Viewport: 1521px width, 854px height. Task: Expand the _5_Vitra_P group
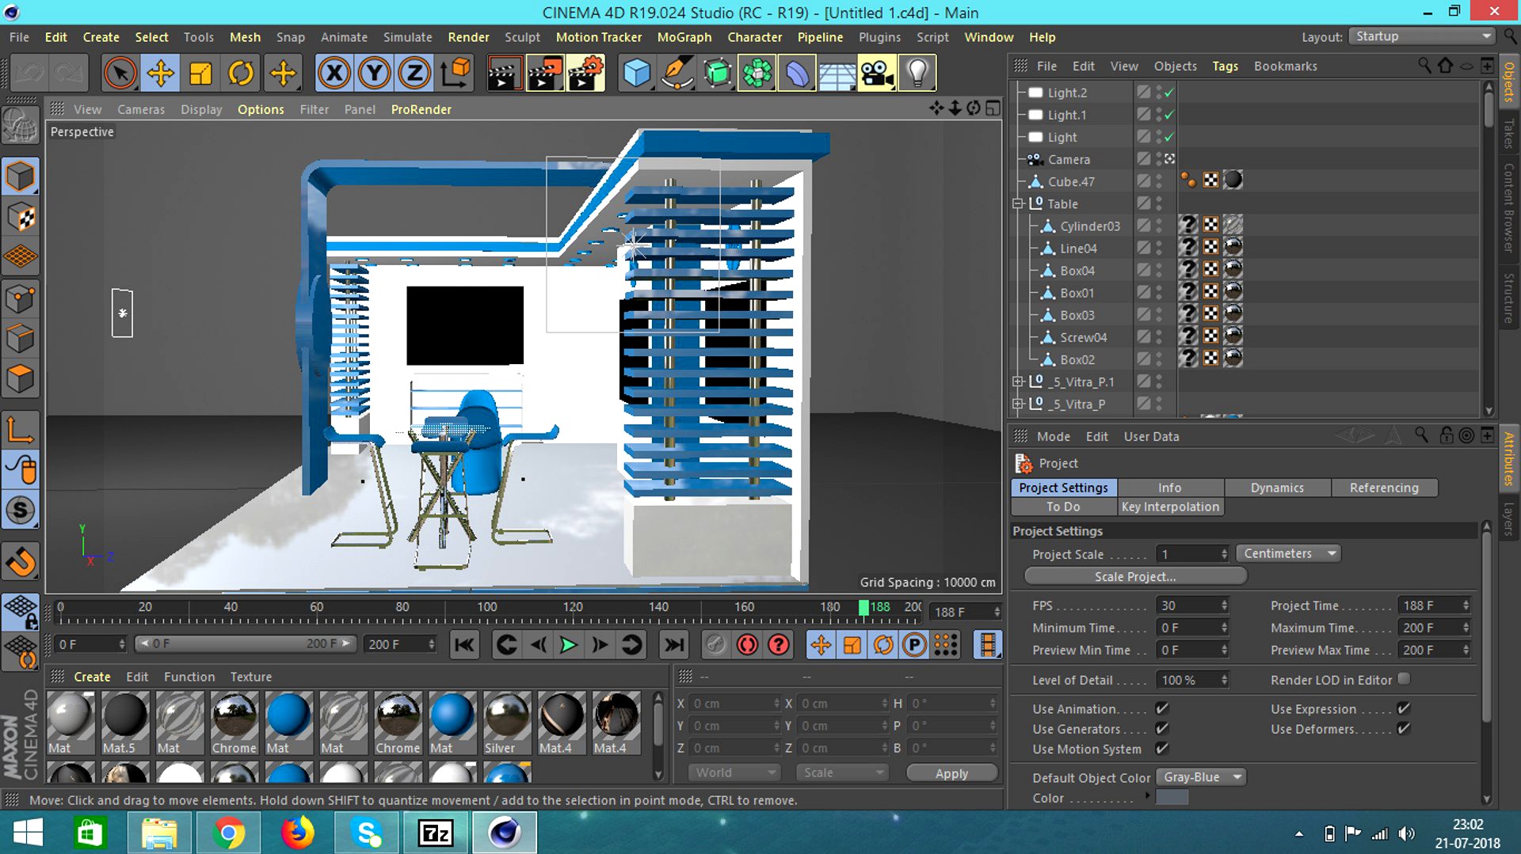(x=1018, y=404)
